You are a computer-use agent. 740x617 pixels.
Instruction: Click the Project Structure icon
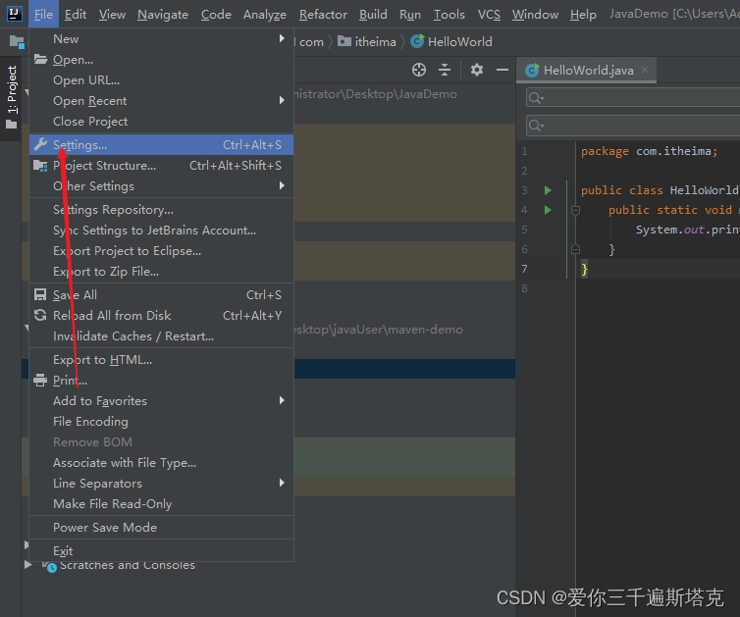(40, 166)
